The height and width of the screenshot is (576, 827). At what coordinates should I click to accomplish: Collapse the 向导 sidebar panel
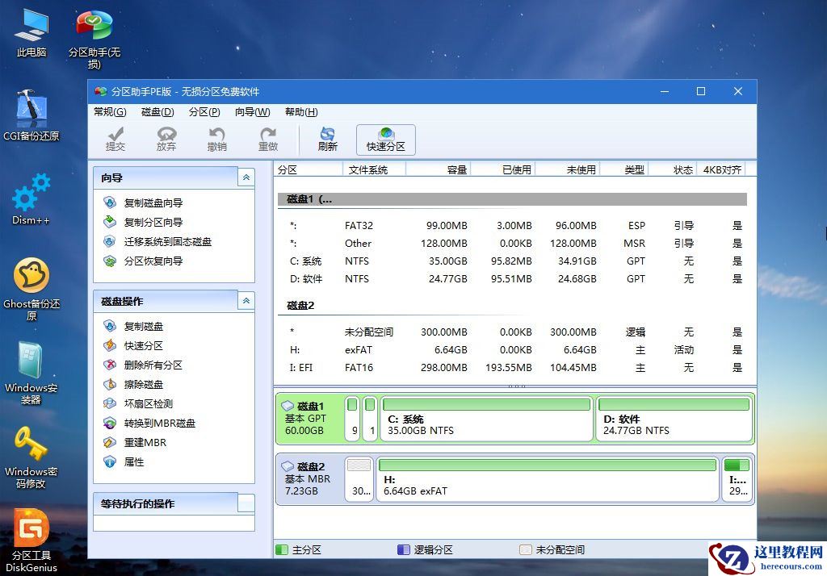tap(246, 177)
